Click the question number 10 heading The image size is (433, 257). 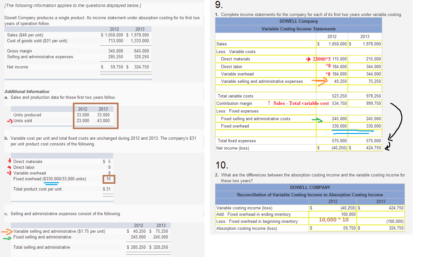221,165
